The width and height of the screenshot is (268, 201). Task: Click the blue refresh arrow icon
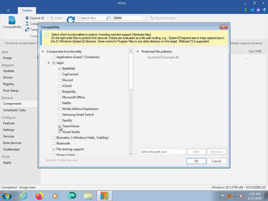pyautogui.click(x=71, y=19)
